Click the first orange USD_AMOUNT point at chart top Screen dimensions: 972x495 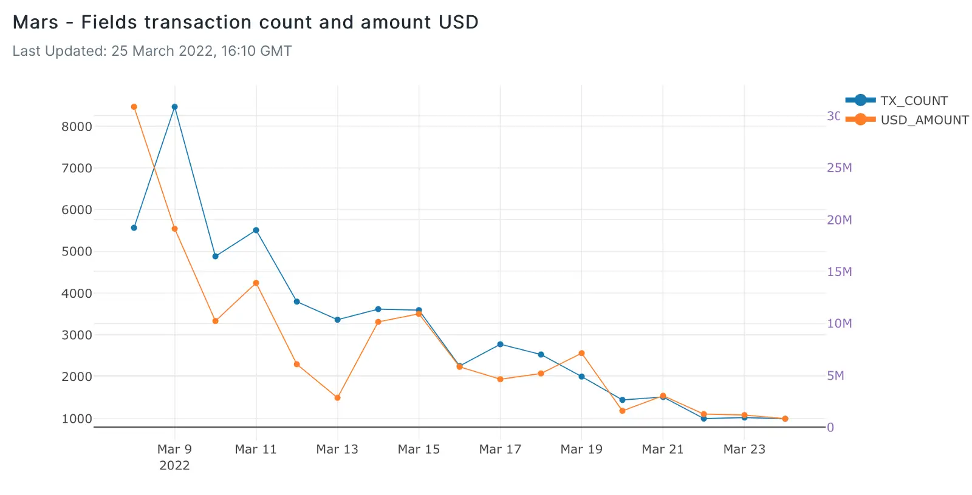point(134,107)
